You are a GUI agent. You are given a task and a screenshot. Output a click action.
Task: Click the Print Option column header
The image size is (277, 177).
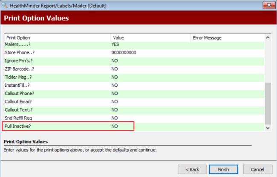58,38
